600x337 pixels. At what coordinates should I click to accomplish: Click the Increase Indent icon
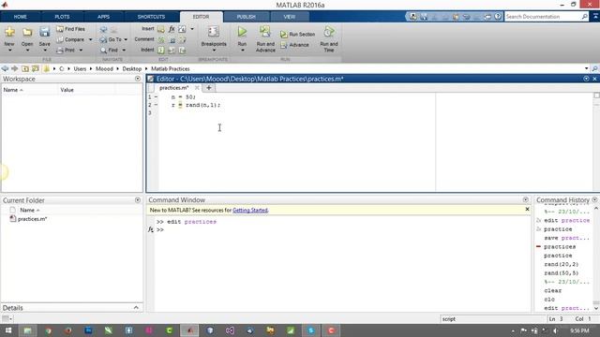(x=172, y=50)
